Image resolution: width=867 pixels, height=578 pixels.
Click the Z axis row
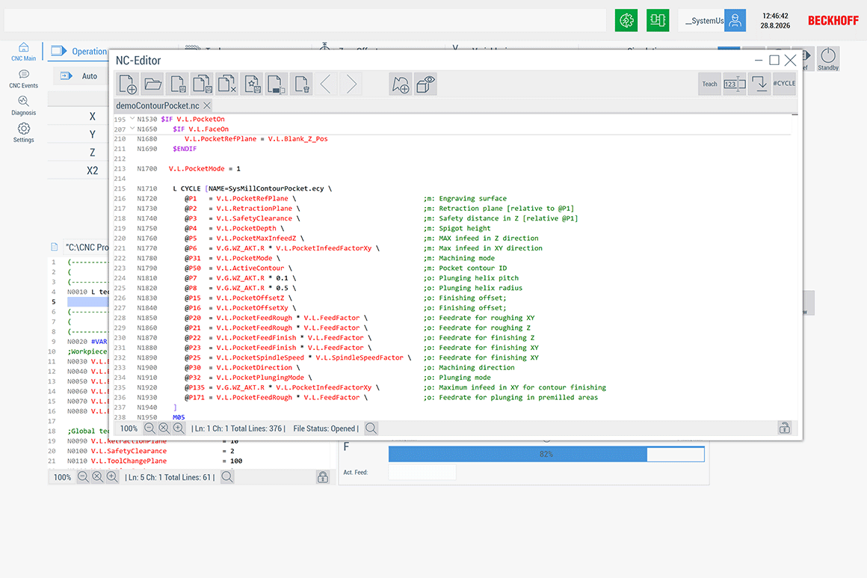(78, 152)
